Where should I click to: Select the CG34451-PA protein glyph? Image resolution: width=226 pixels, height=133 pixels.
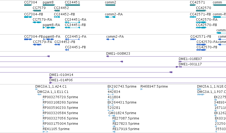point(72,39)
